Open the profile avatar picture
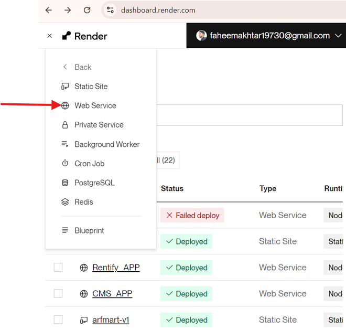 pos(201,36)
